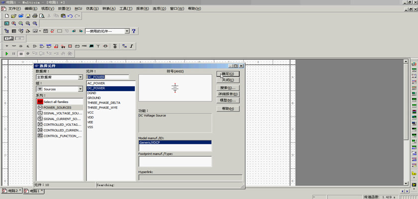
Task: Open the 文件(F) menu
Action: 14,8
